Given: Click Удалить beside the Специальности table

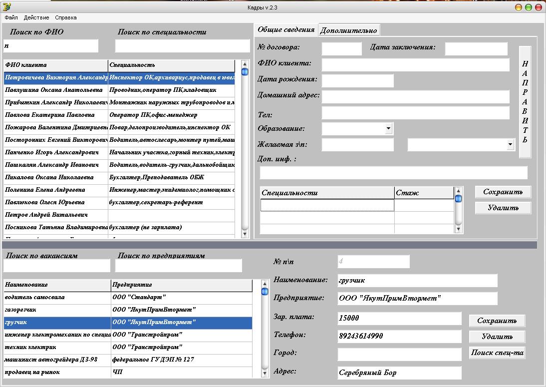Looking at the screenshot, I should click(503, 208).
